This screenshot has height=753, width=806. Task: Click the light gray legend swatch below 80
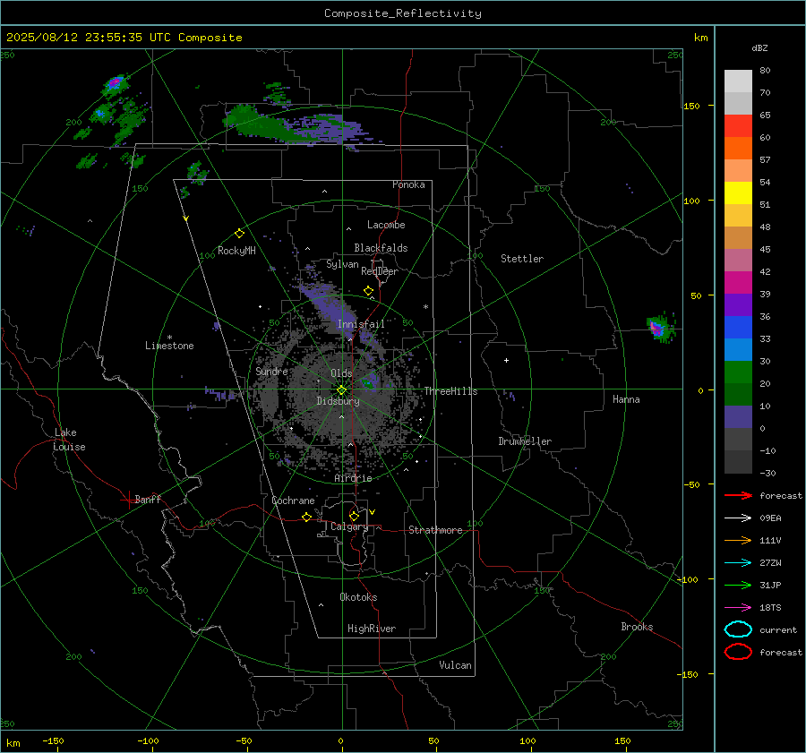[738, 81]
